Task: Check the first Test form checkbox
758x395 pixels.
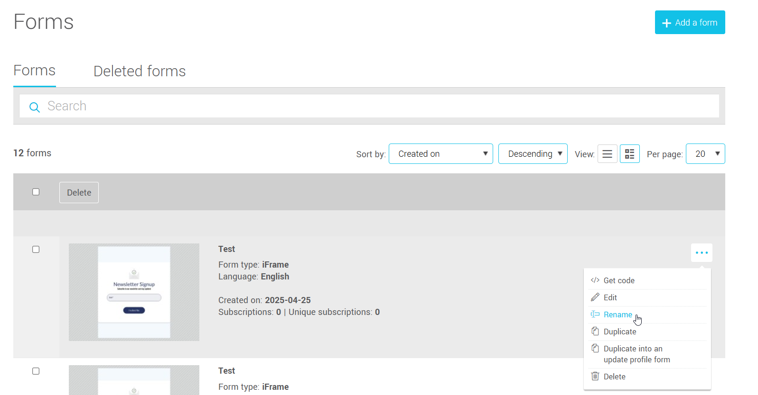Action: click(x=36, y=250)
